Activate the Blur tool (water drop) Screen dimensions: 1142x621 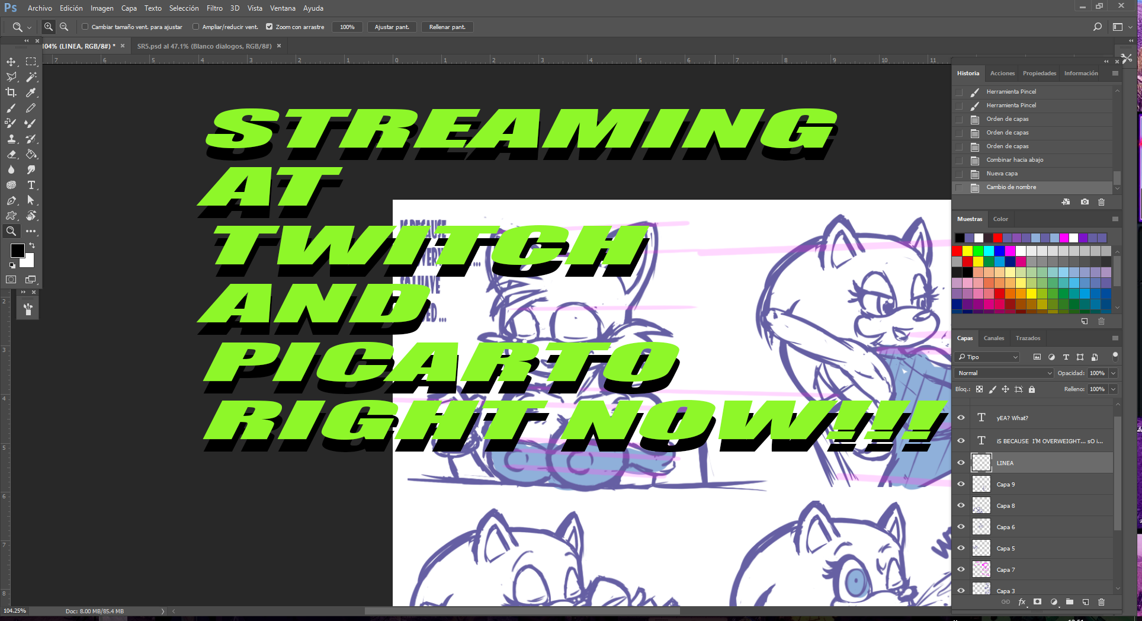pos(11,169)
